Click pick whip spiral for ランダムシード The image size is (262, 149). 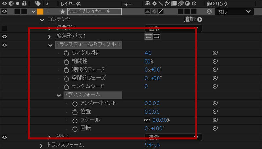[x=215, y=86]
